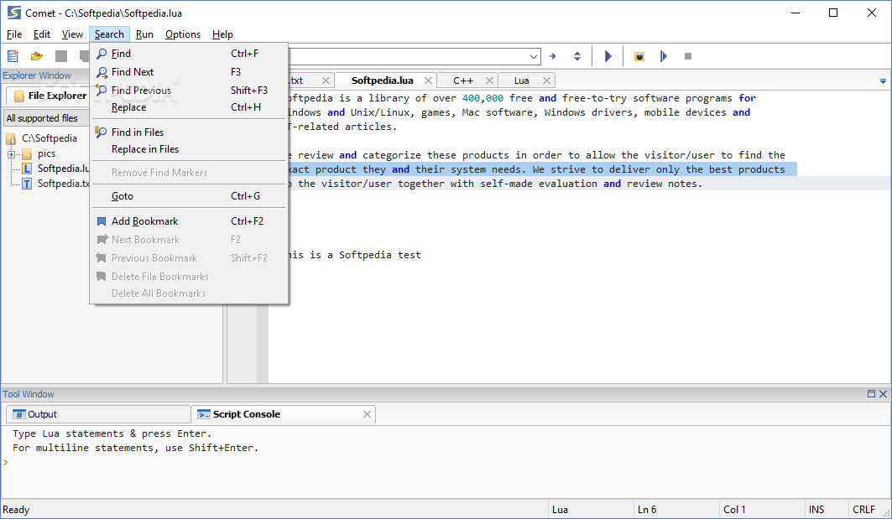Open the File menu
Screen dimensions: 892x519
(x=14, y=34)
